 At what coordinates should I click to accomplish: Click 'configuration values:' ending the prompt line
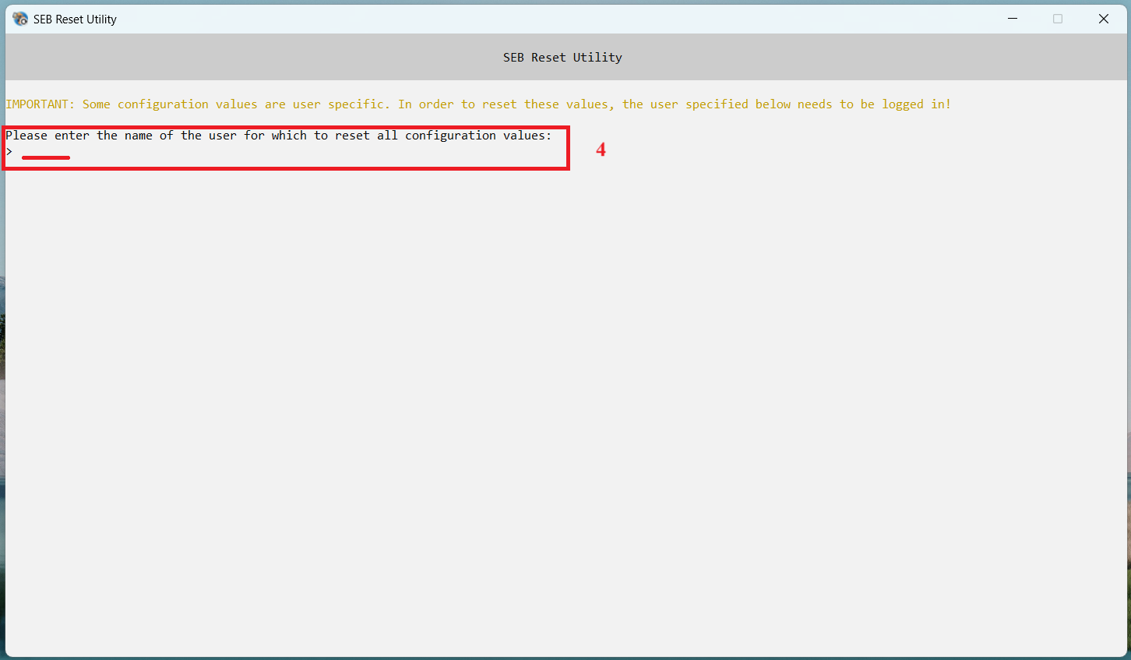click(477, 136)
